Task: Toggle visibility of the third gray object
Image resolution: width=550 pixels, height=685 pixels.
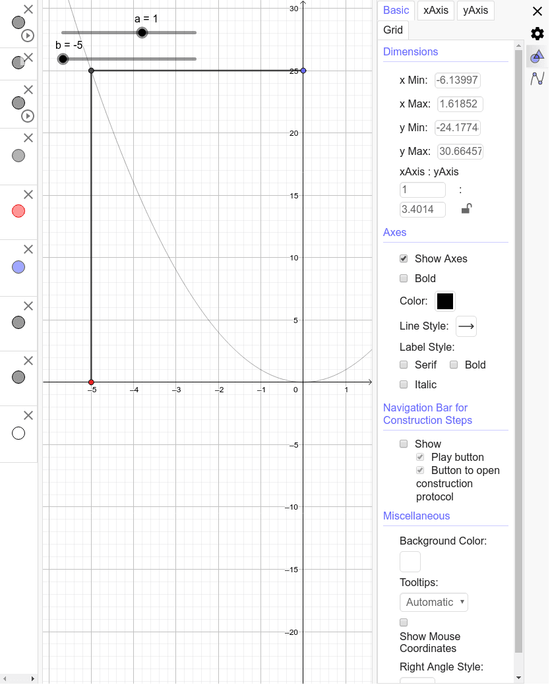Action: click(x=18, y=103)
